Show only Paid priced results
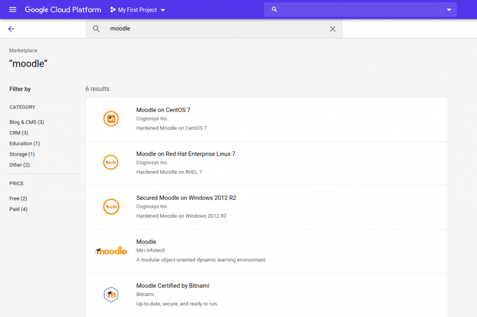 click(18, 209)
